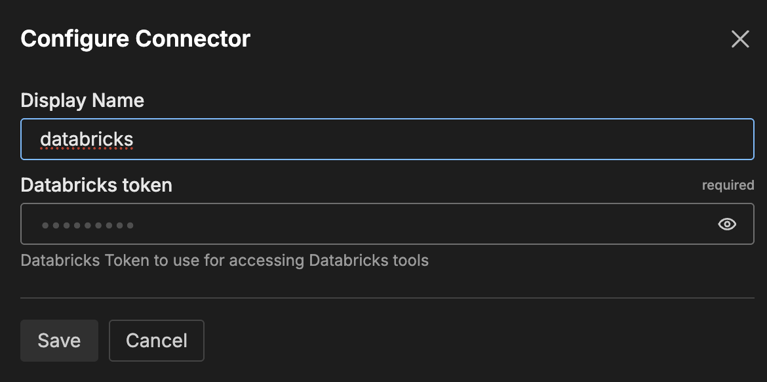
Task: Click the Databricks token helper description text
Action: pyautogui.click(x=224, y=261)
